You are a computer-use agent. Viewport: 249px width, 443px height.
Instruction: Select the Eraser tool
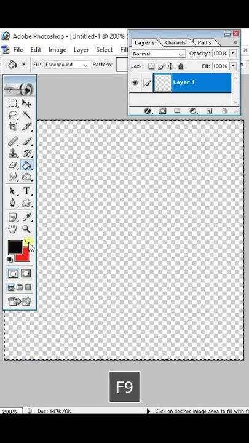click(13, 165)
